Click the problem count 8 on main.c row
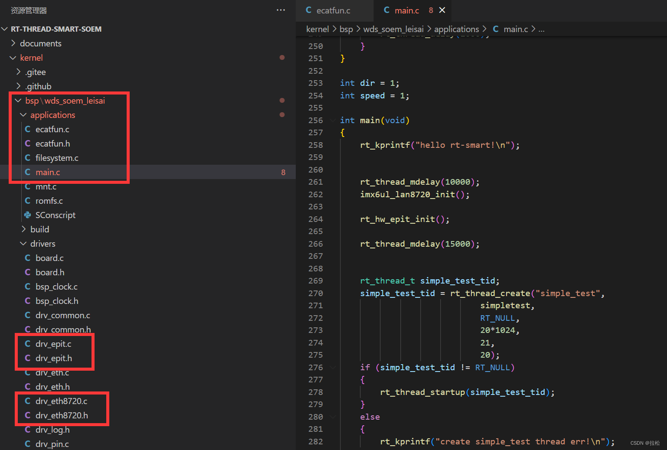The image size is (667, 450). [283, 173]
